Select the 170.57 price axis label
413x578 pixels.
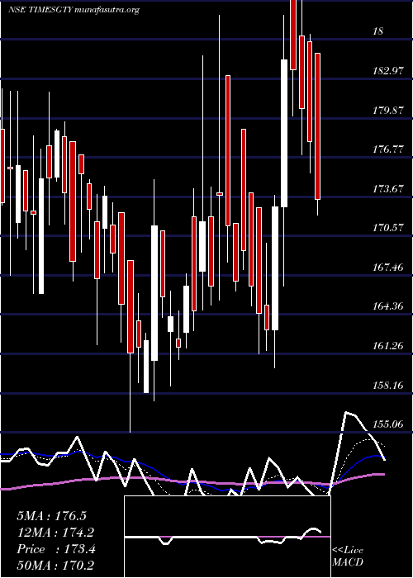pos(388,228)
